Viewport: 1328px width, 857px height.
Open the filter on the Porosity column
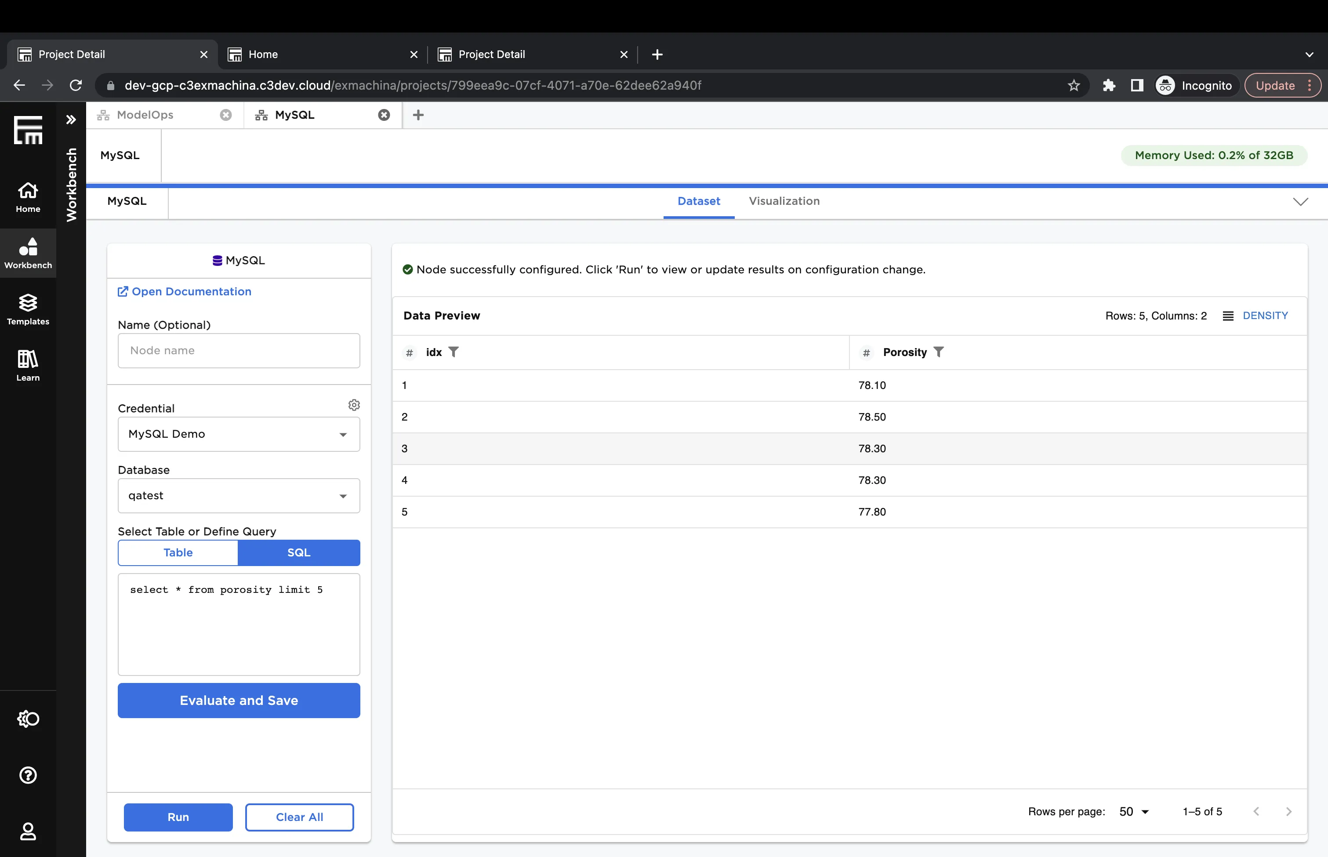click(939, 352)
